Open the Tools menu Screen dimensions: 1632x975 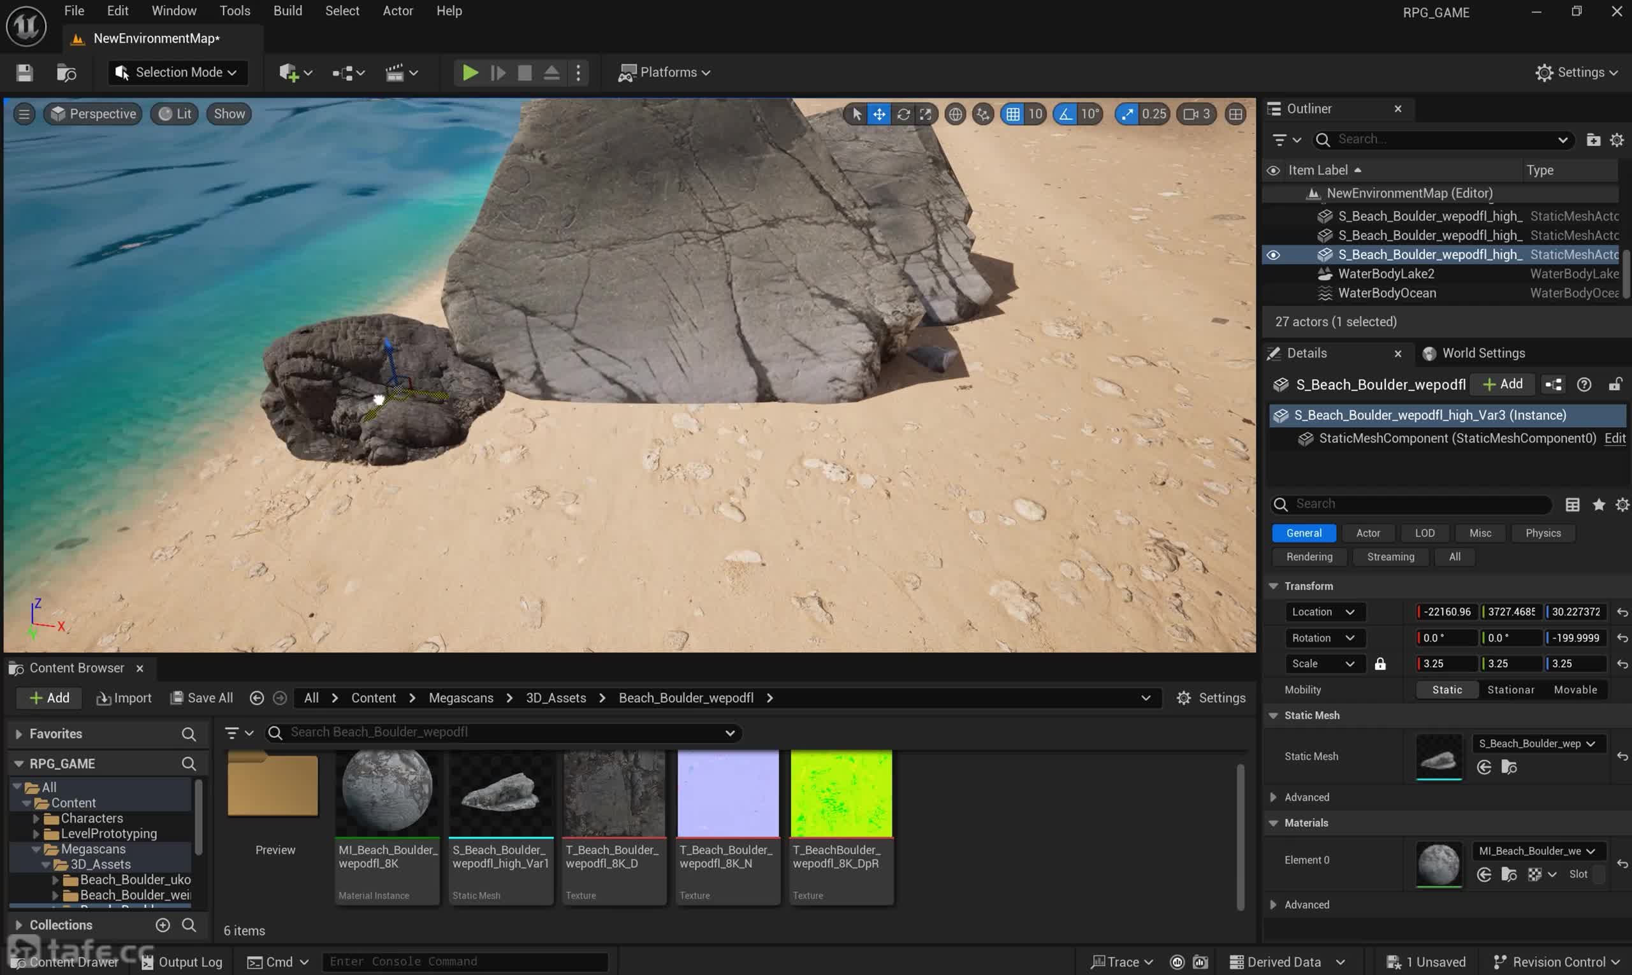(235, 10)
